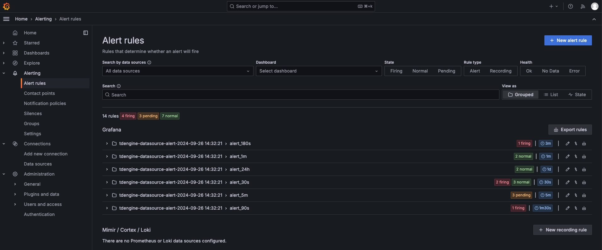The height and width of the screenshot is (250, 602).
Task: Filter by Error health
Action: tap(574, 71)
